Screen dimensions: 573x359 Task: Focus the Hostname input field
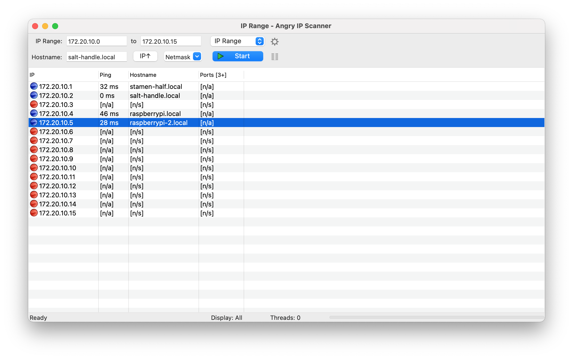[x=97, y=57]
